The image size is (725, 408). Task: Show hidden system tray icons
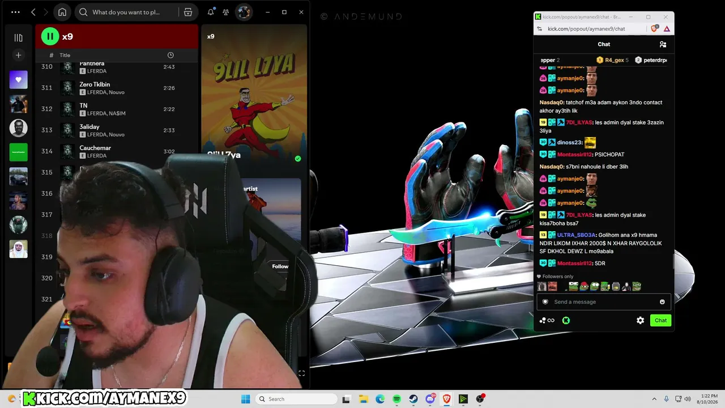pyautogui.click(x=654, y=399)
